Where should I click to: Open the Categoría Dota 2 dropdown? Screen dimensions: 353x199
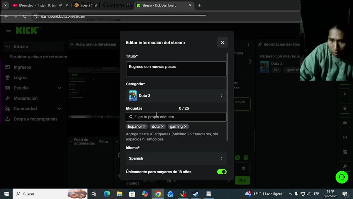tap(176, 96)
